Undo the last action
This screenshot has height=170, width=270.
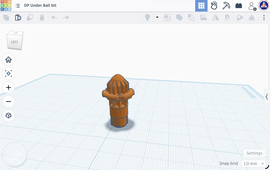click(x=54, y=18)
